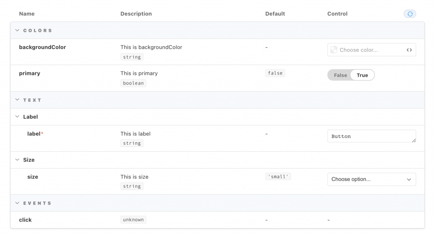Screen dimensions: 435x235
Task: Click the boolean type badge for primary
Action: (x=133, y=83)
